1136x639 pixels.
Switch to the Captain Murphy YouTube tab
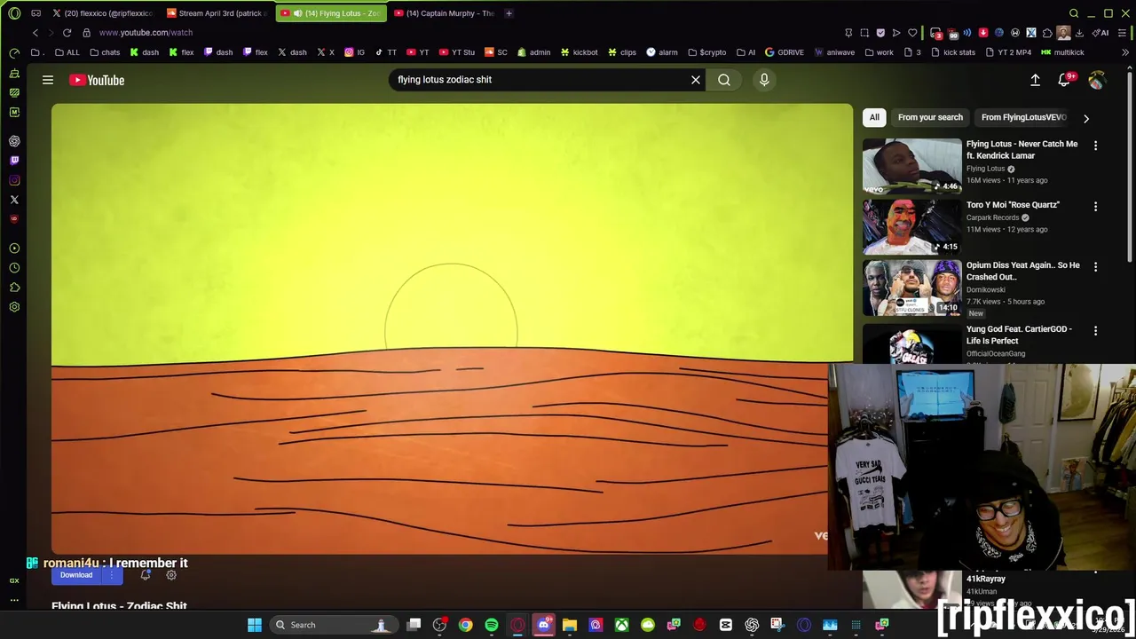(x=444, y=13)
